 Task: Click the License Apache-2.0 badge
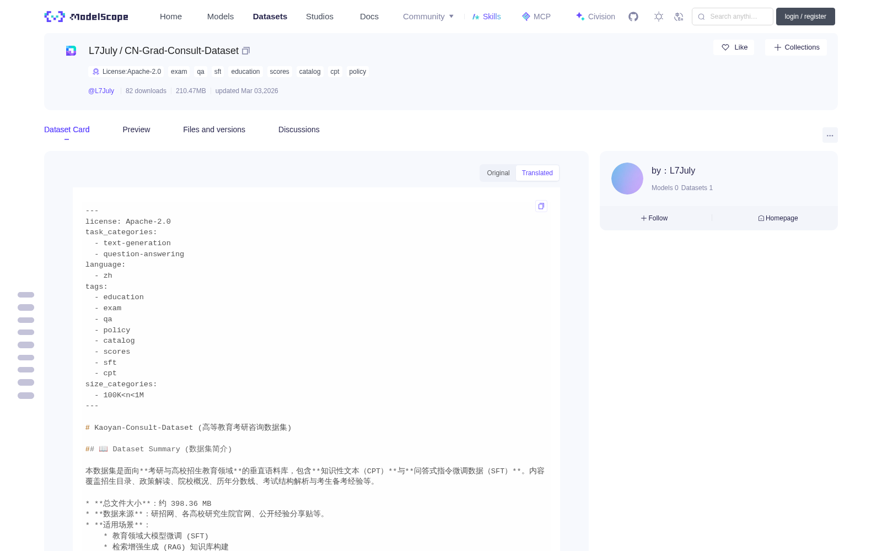(x=127, y=72)
